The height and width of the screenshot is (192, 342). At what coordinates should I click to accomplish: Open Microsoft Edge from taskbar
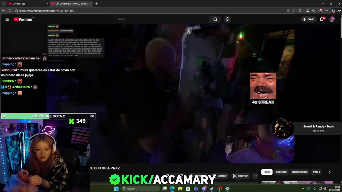click(172, 189)
